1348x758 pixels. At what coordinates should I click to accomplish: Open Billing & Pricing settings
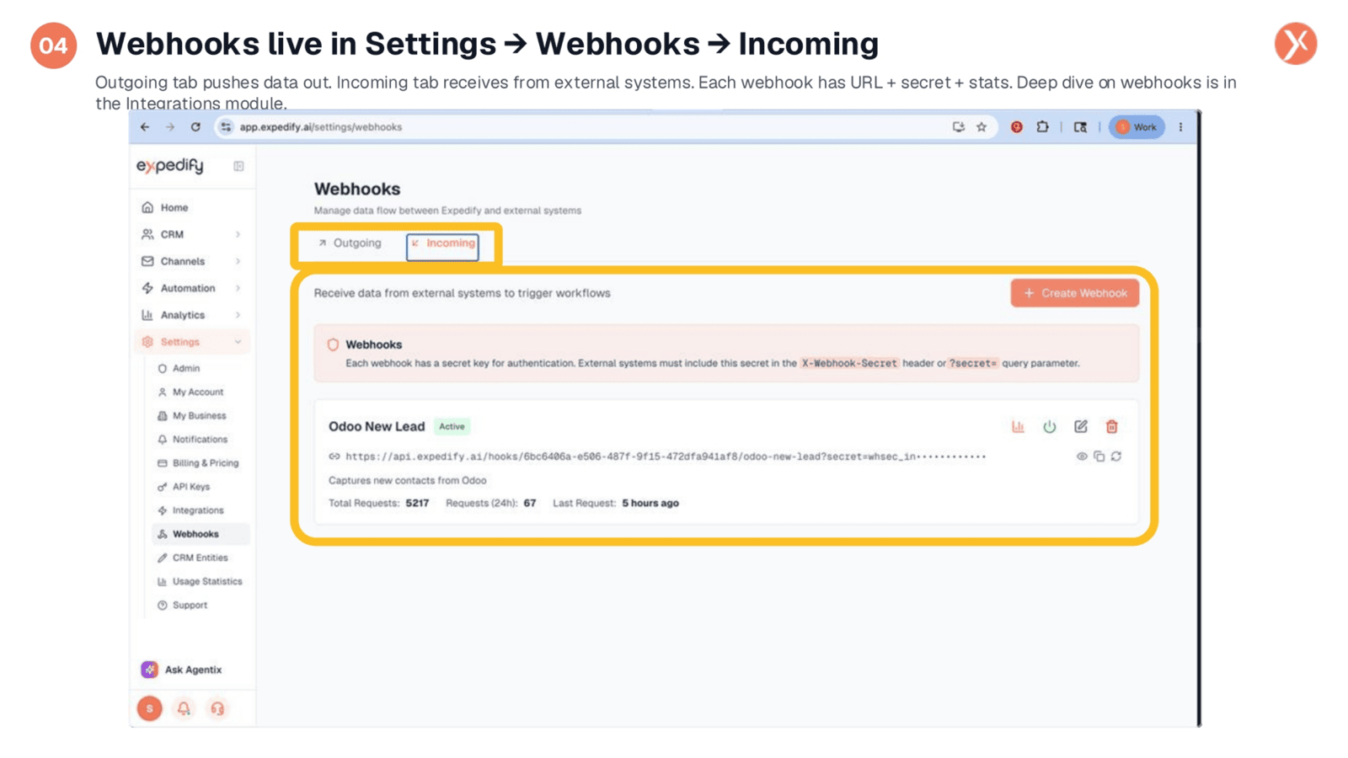pos(206,462)
